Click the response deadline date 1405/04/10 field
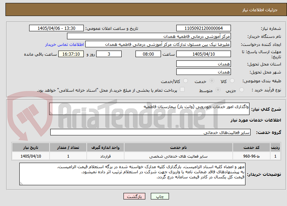This screenshot has height=206, width=287. [203, 54]
